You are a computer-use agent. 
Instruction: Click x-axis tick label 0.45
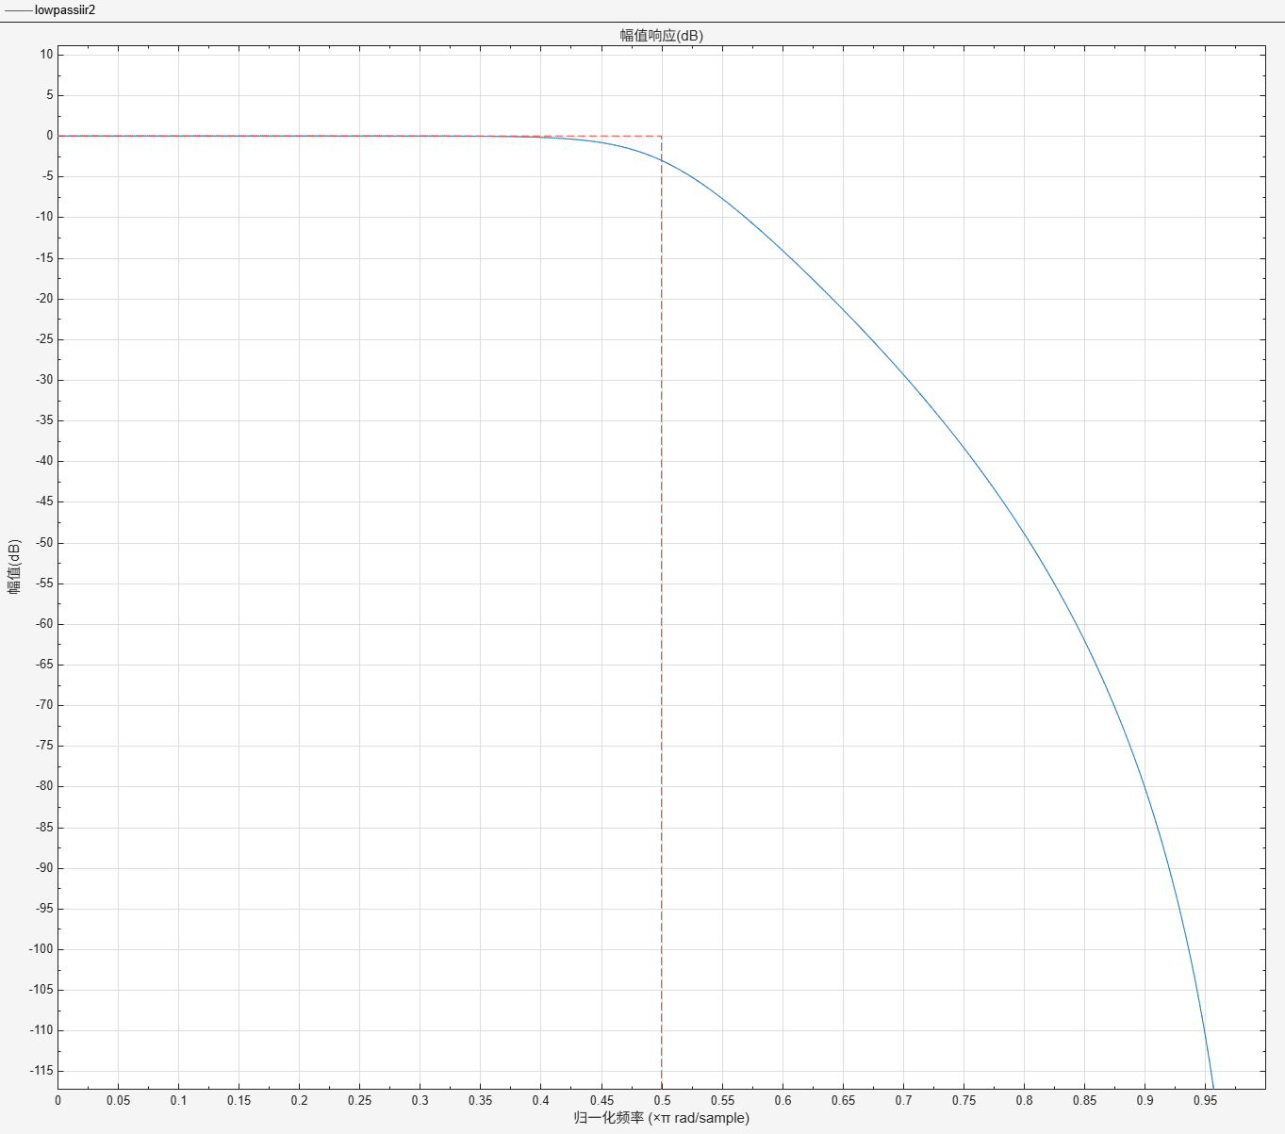[601, 1100]
